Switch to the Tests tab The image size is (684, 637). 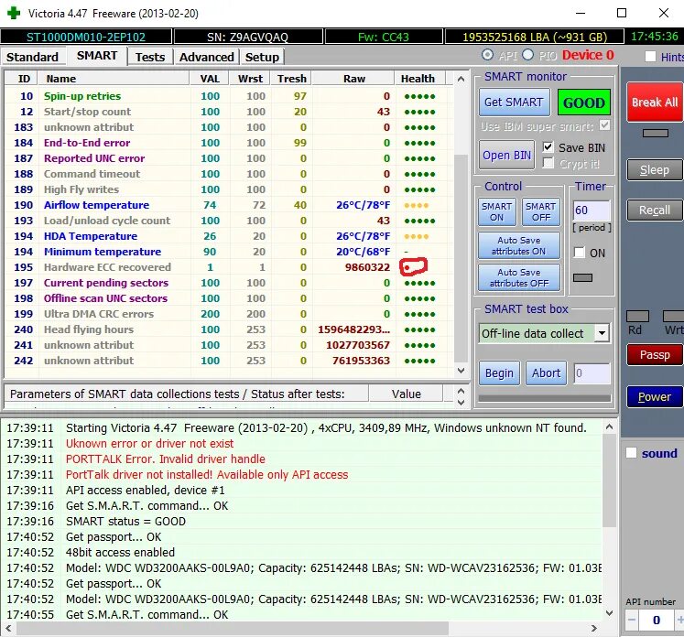point(150,57)
